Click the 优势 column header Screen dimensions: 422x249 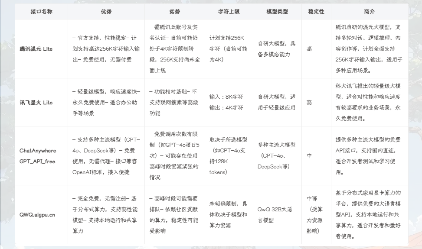106,12
